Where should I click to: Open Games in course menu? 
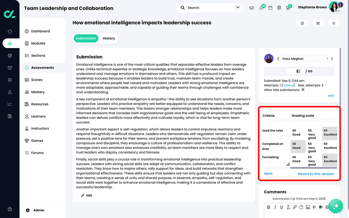(37, 140)
